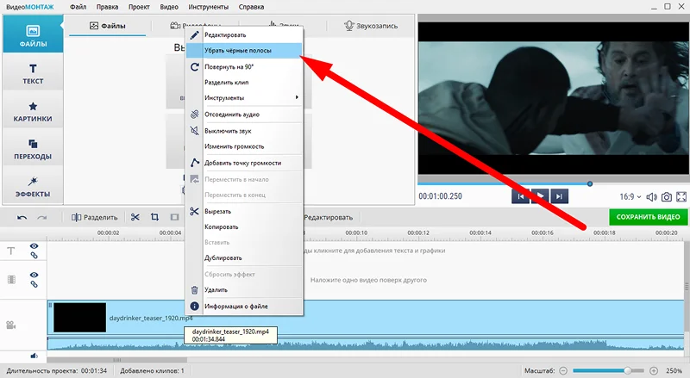Open the Файлы sidebar section

33,35
